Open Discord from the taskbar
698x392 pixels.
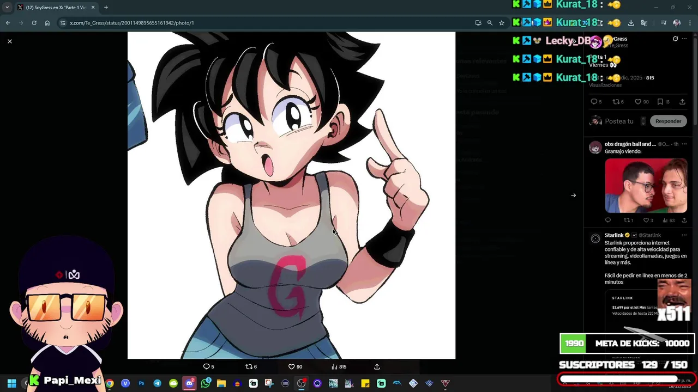(189, 383)
